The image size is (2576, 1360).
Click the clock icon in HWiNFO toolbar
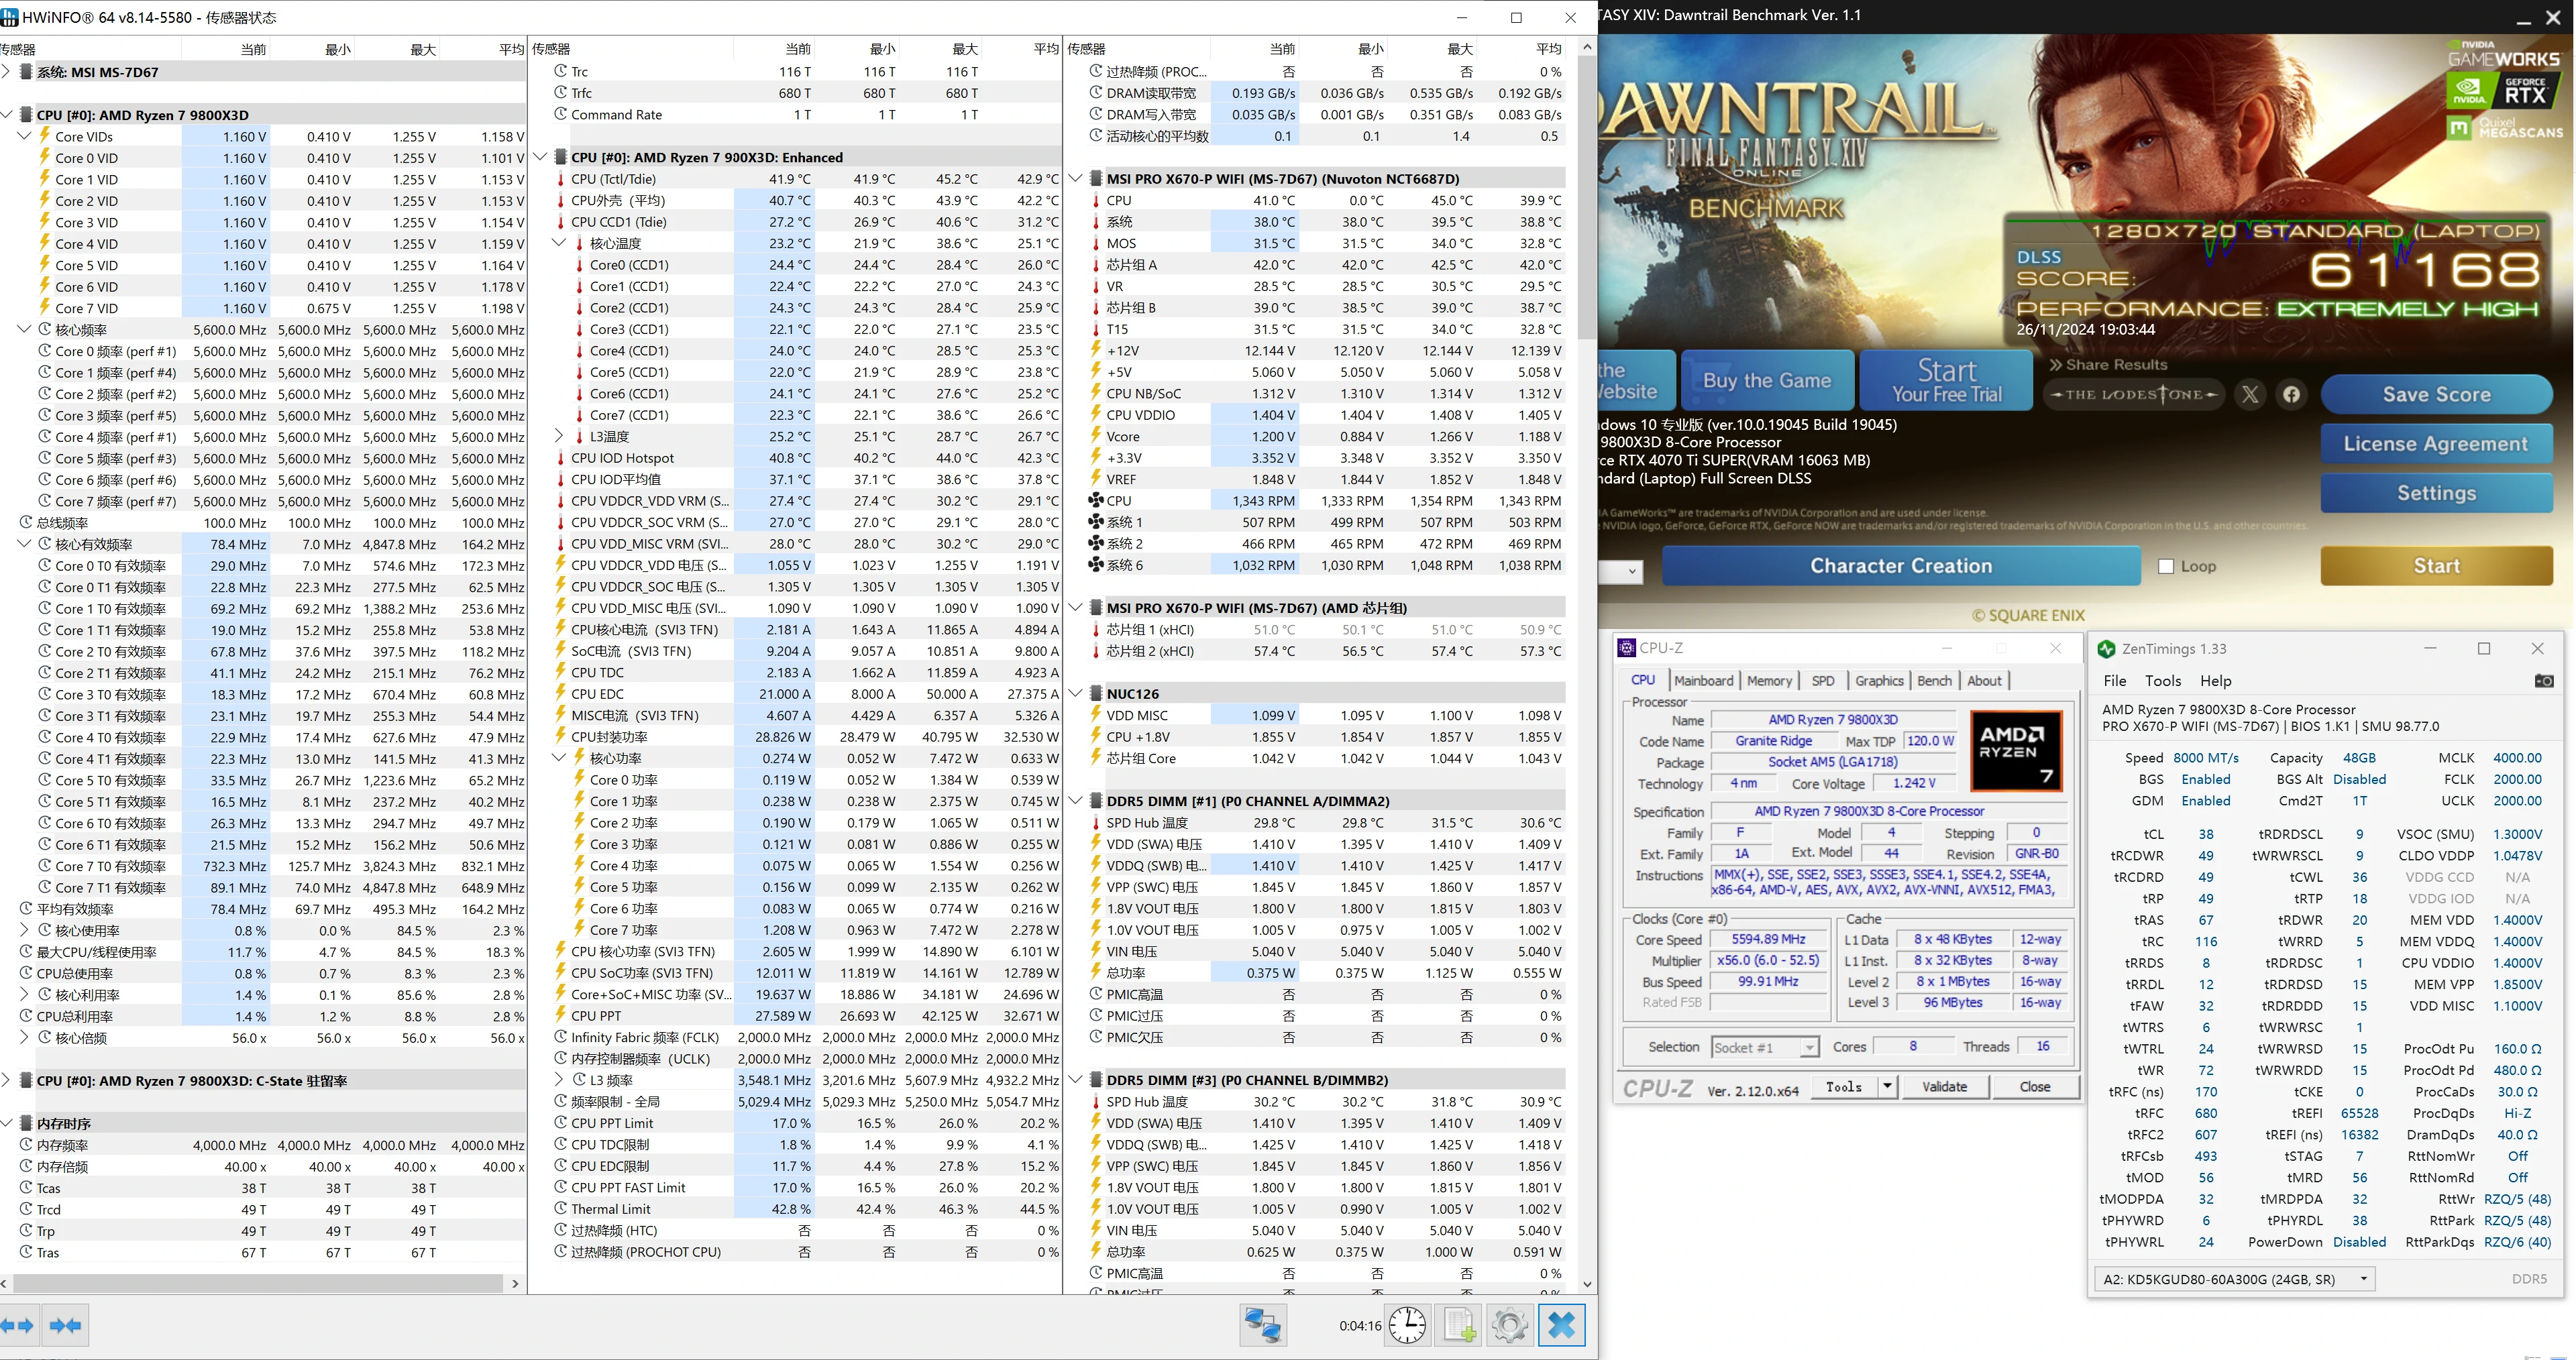(1407, 1325)
